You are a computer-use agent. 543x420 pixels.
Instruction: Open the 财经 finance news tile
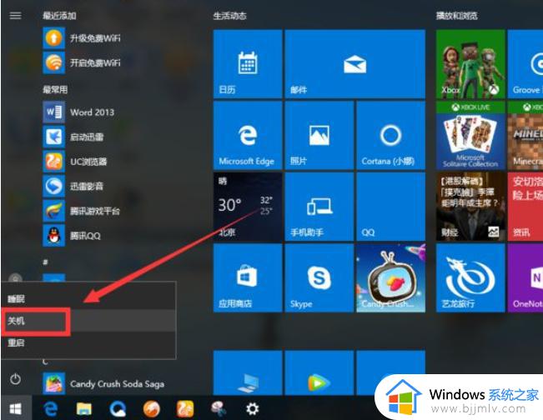coord(470,207)
